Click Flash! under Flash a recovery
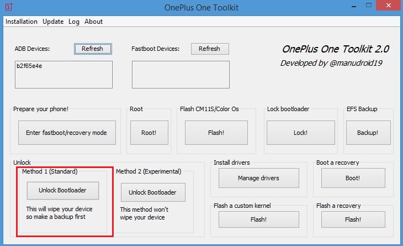Image resolution: width=403 pixels, height=246 pixels. [x=353, y=219]
